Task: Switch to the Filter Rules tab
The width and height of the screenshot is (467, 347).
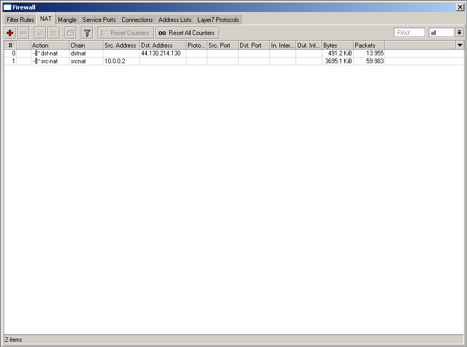Action: tap(20, 20)
